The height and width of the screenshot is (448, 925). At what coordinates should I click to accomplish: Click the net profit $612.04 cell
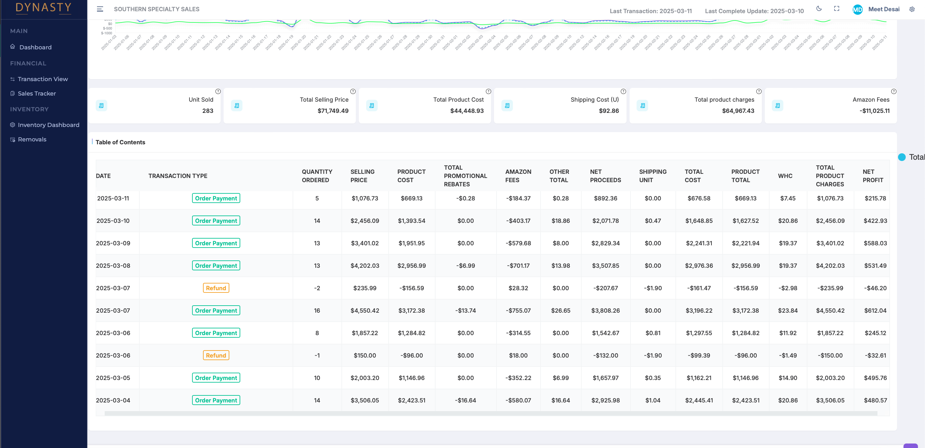coord(875,311)
